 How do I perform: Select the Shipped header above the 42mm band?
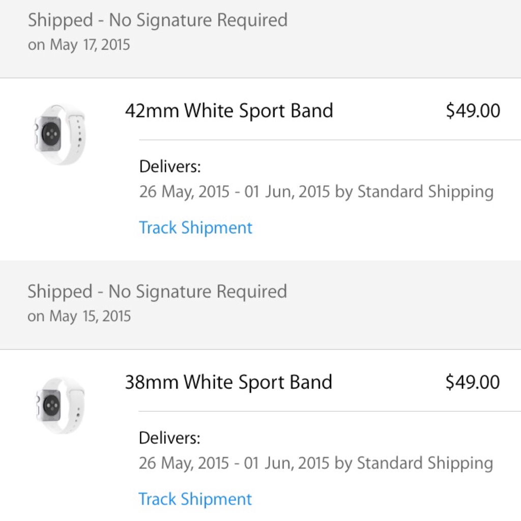pyautogui.click(x=157, y=20)
